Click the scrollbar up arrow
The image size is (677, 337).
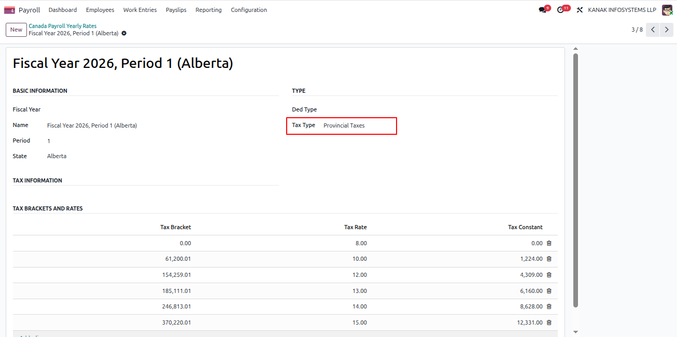tap(575, 49)
